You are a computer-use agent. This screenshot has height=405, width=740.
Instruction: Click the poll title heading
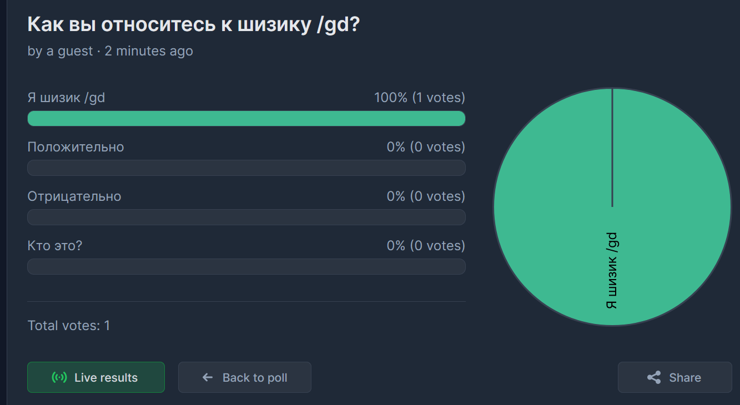[194, 24]
